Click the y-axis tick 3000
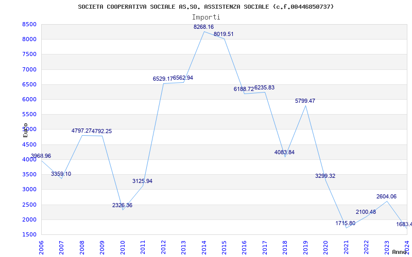Screen dimensions: 412x257 (x=29, y=189)
